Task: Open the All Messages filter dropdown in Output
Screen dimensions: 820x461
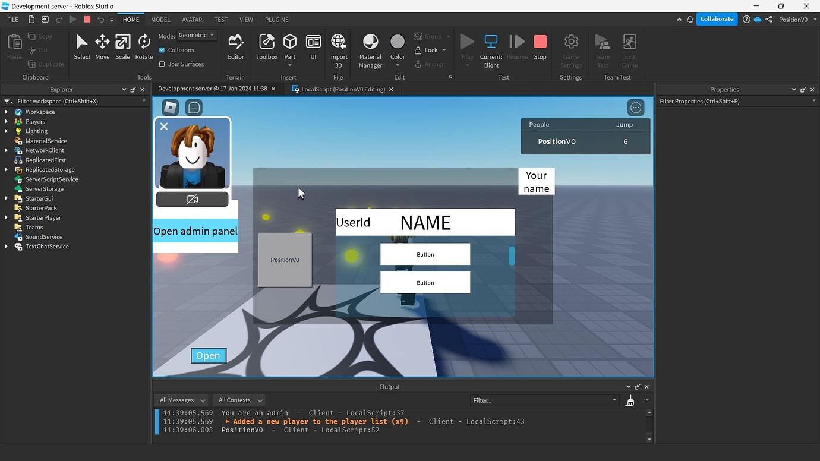Action: pyautogui.click(x=181, y=400)
